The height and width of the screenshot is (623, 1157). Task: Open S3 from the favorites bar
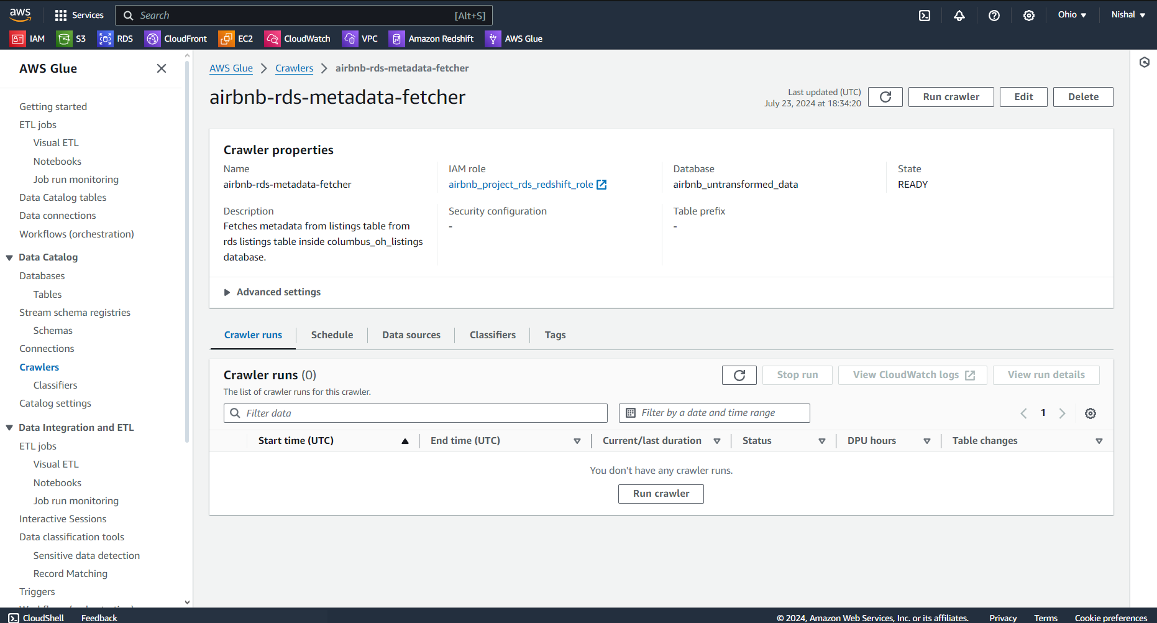(71, 39)
